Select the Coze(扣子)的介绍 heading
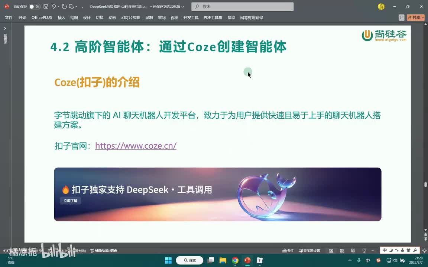 pyautogui.click(x=97, y=82)
